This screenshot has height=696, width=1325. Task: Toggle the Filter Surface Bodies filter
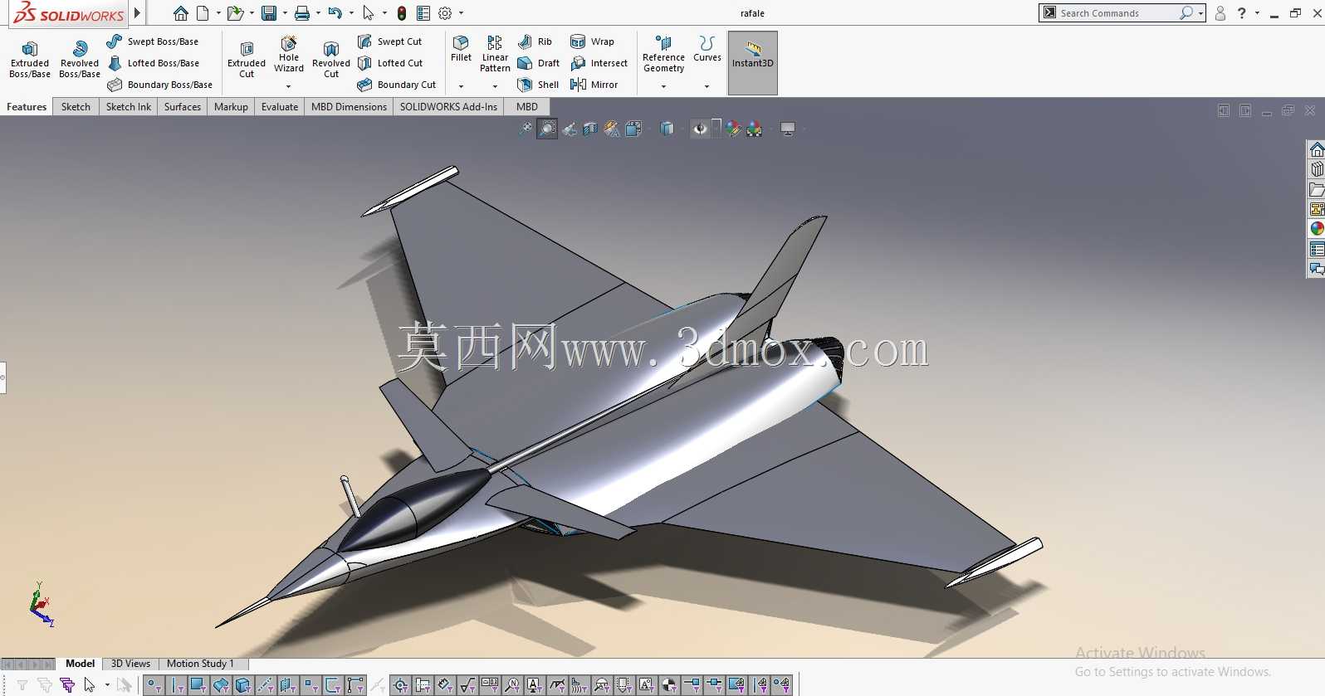[x=220, y=685]
